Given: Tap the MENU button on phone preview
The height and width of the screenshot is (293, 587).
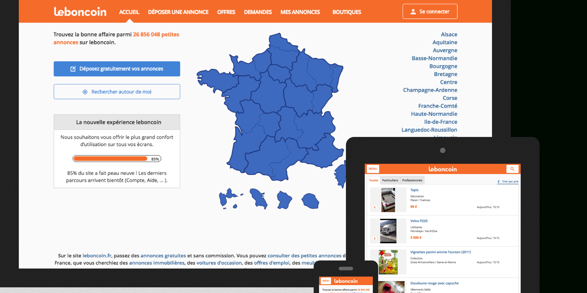Looking at the screenshot, I should click(326, 281).
